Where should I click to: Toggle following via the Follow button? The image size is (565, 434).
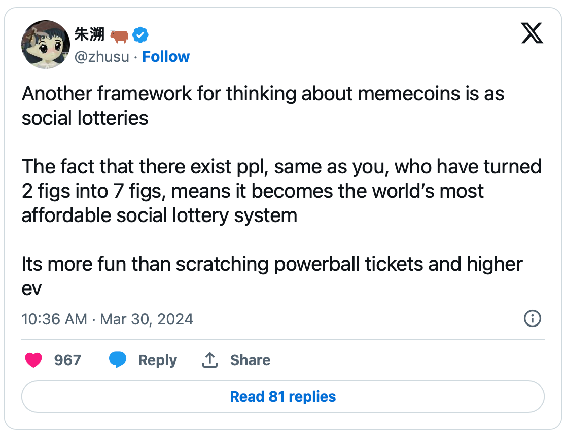tap(166, 57)
